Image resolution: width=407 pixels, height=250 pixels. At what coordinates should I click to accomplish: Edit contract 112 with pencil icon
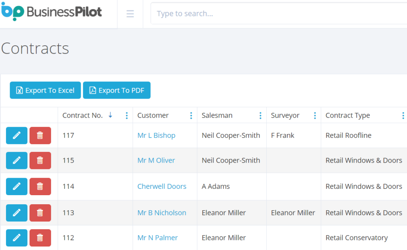coord(17,238)
